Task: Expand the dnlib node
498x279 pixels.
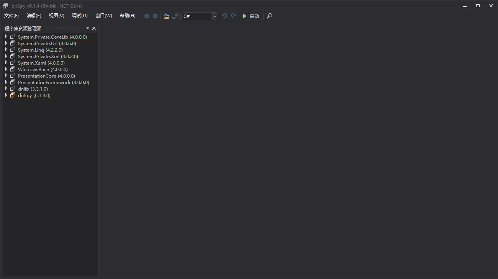Action: click(x=6, y=89)
